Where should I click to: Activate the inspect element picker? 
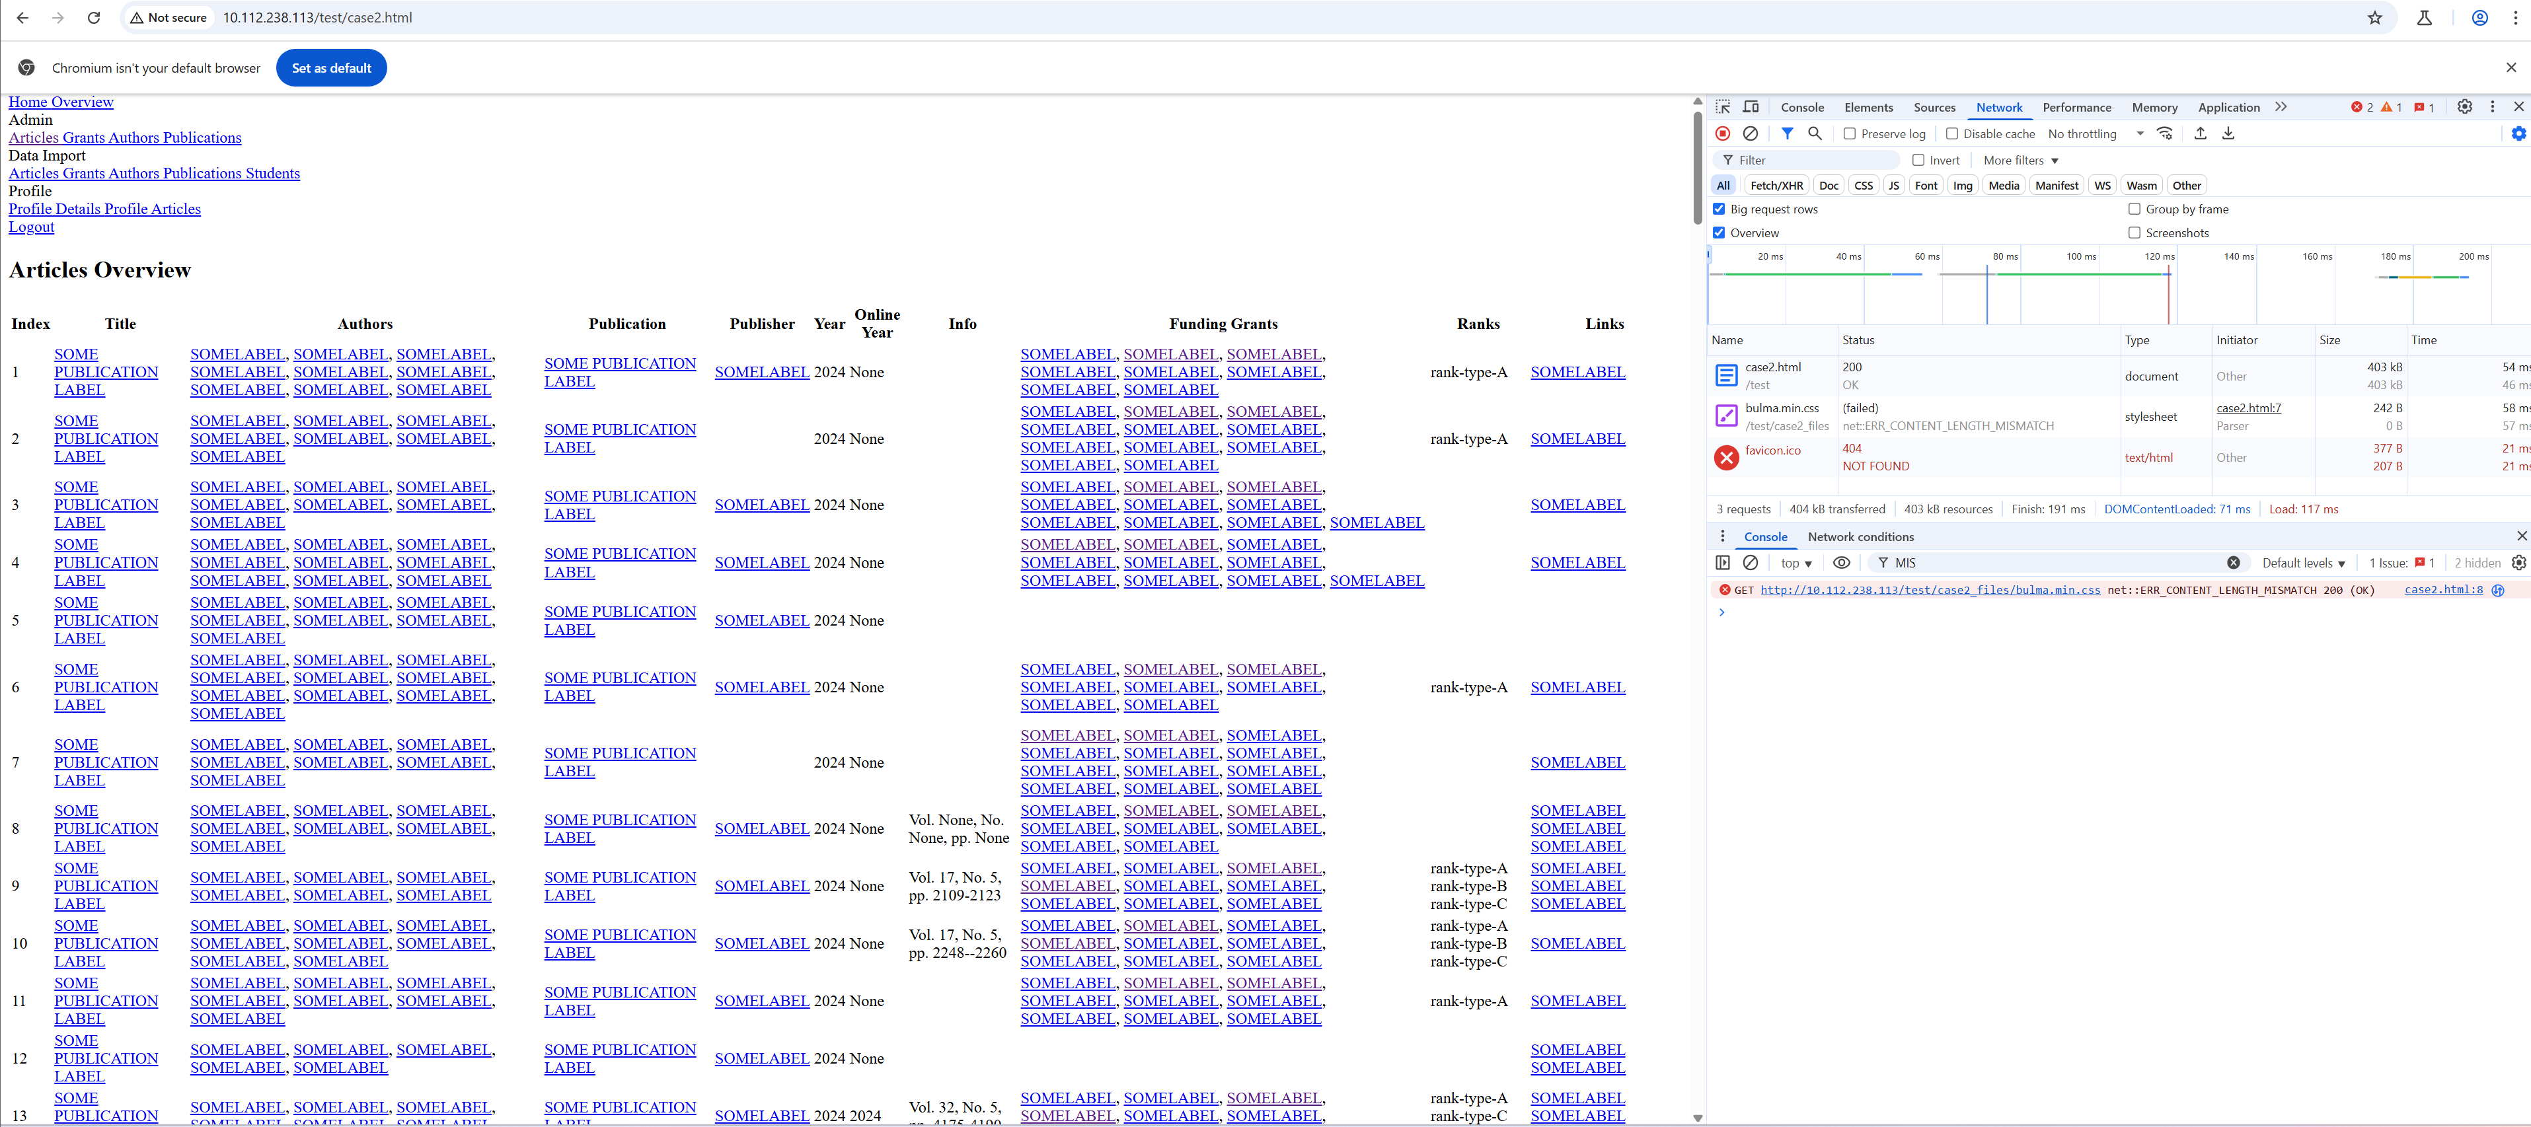[x=1723, y=107]
